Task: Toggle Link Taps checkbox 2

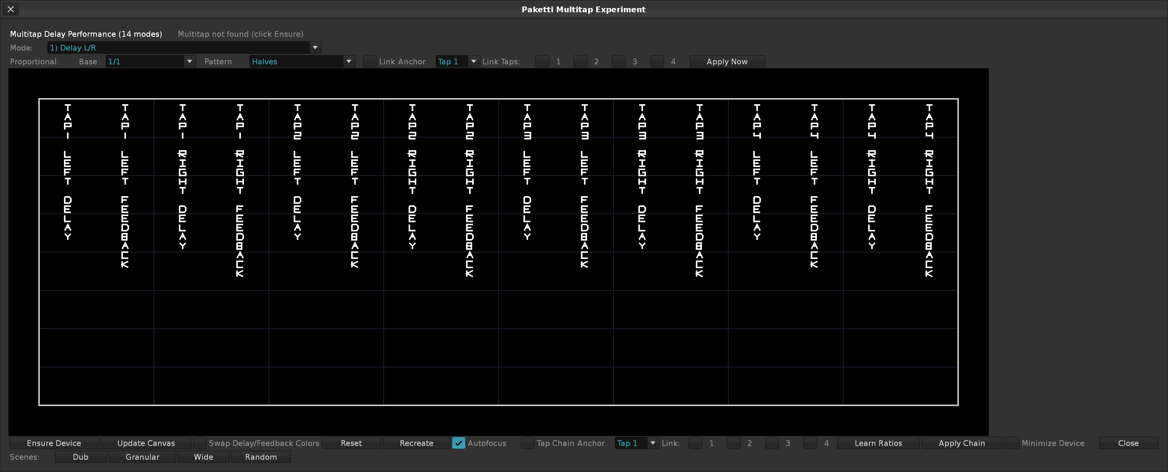Action: coord(580,62)
